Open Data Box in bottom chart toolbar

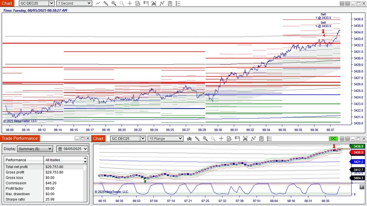click(x=229, y=138)
